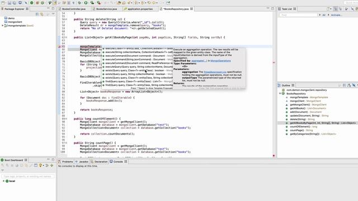Follow the aggregate link in the Javadoc popup
The image size is (358, 201).
(199, 61)
